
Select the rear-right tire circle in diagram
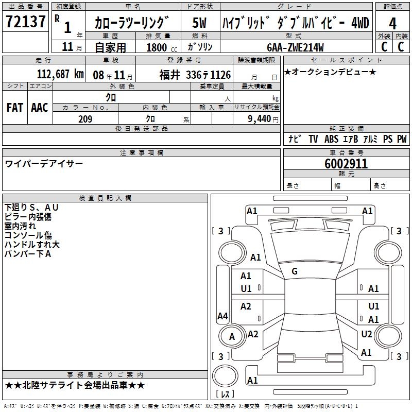(x=390, y=336)
